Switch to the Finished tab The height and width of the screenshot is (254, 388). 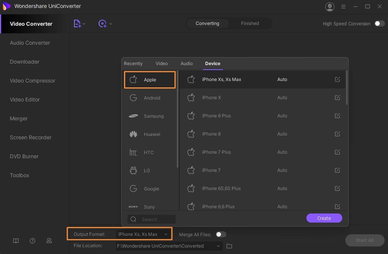[x=250, y=23]
